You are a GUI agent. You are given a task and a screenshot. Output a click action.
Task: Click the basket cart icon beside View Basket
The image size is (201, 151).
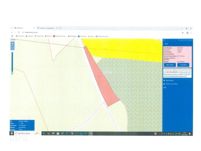coord(164,80)
